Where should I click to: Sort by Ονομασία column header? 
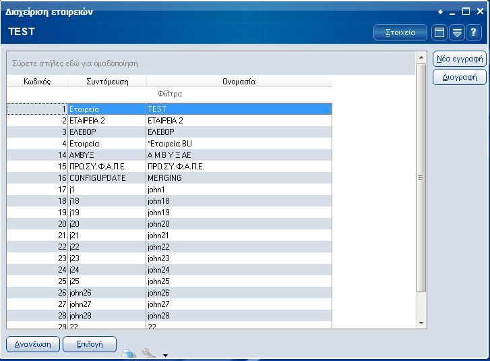pos(239,82)
